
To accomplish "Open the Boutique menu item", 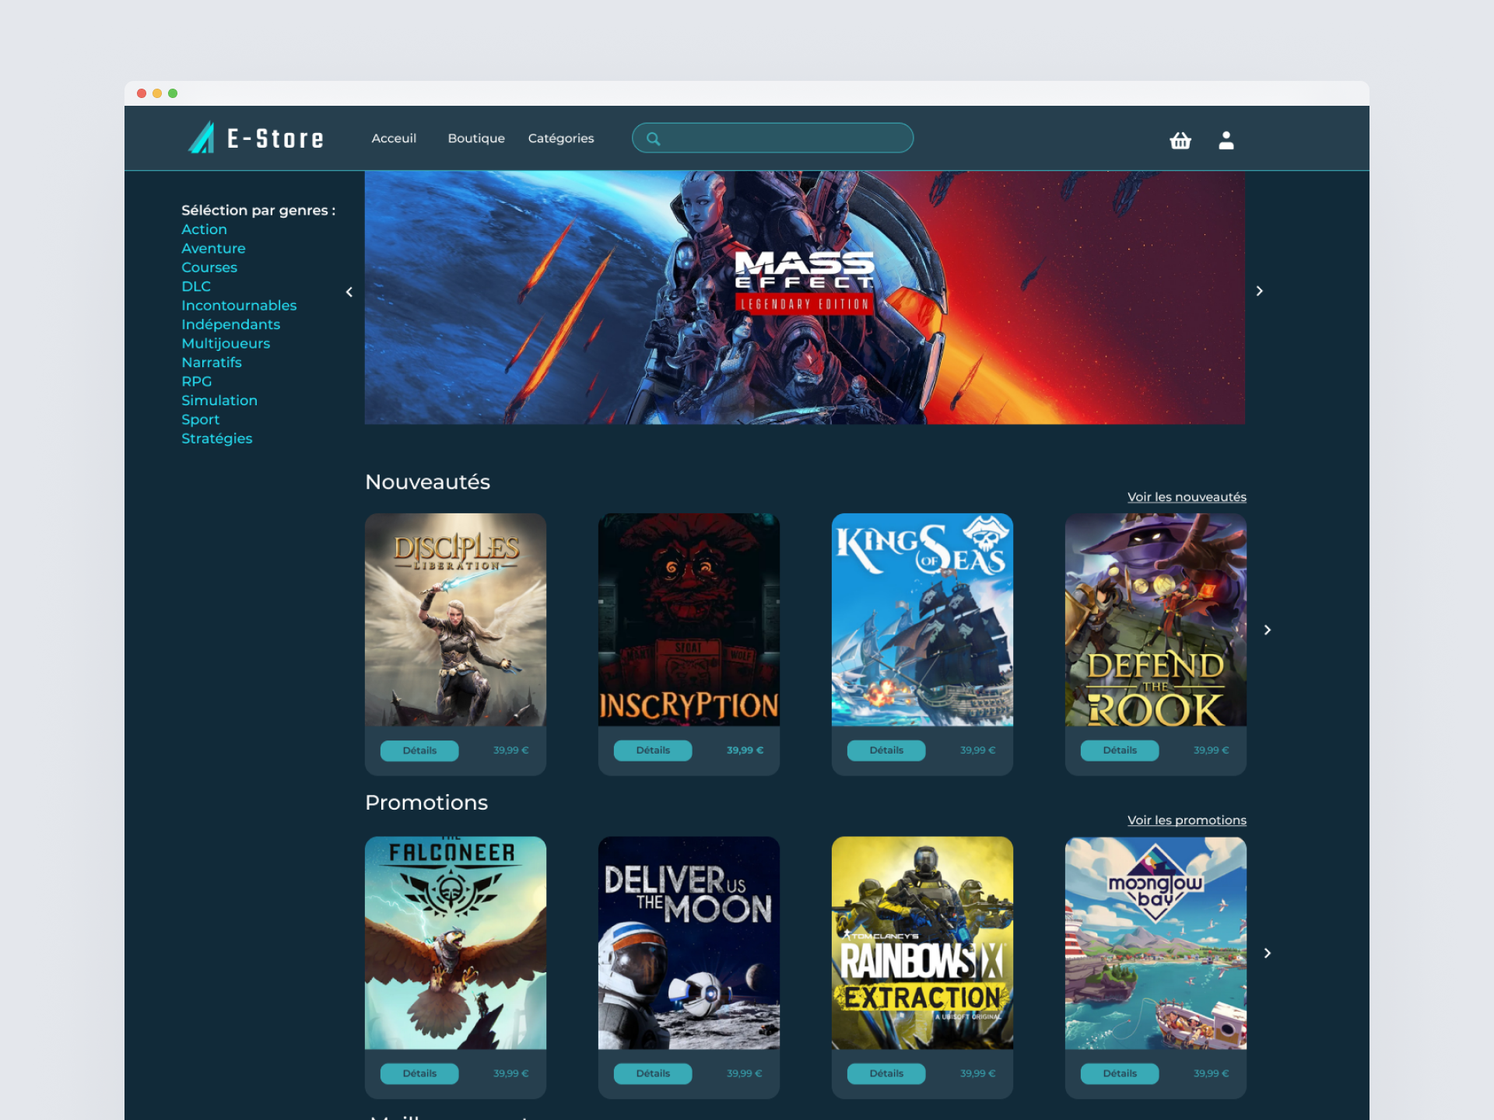I will click(476, 138).
